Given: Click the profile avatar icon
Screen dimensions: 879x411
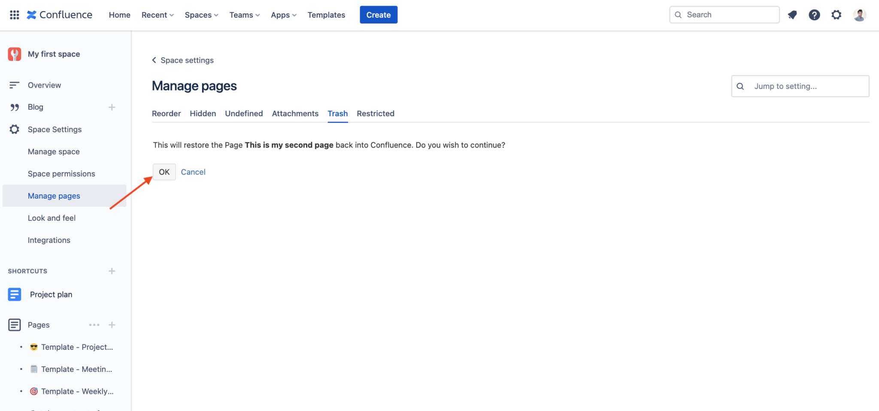Looking at the screenshot, I should click(x=860, y=14).
